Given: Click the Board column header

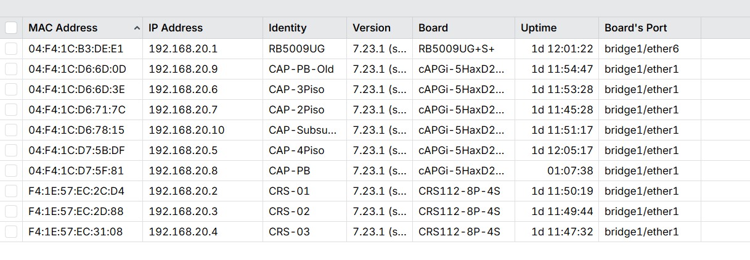Looking at the screenshot, I should [x=433, y=28].
